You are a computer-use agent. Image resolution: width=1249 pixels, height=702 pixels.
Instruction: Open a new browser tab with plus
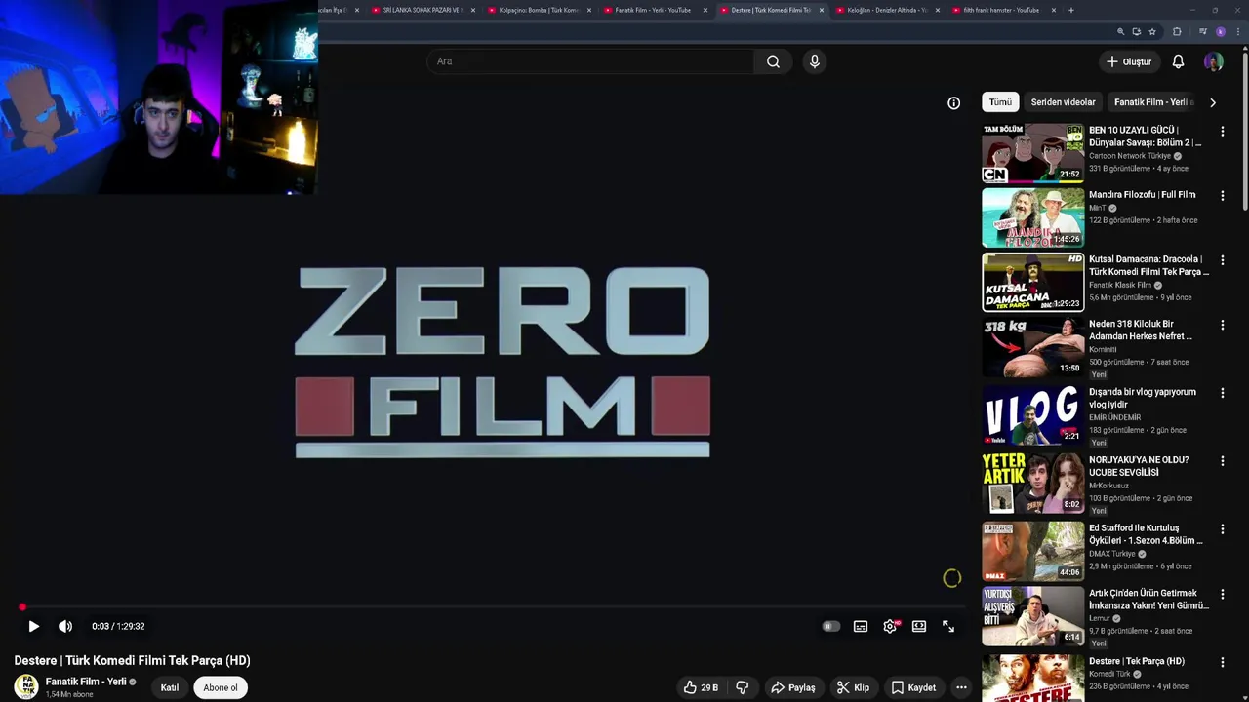point(1071,10)
